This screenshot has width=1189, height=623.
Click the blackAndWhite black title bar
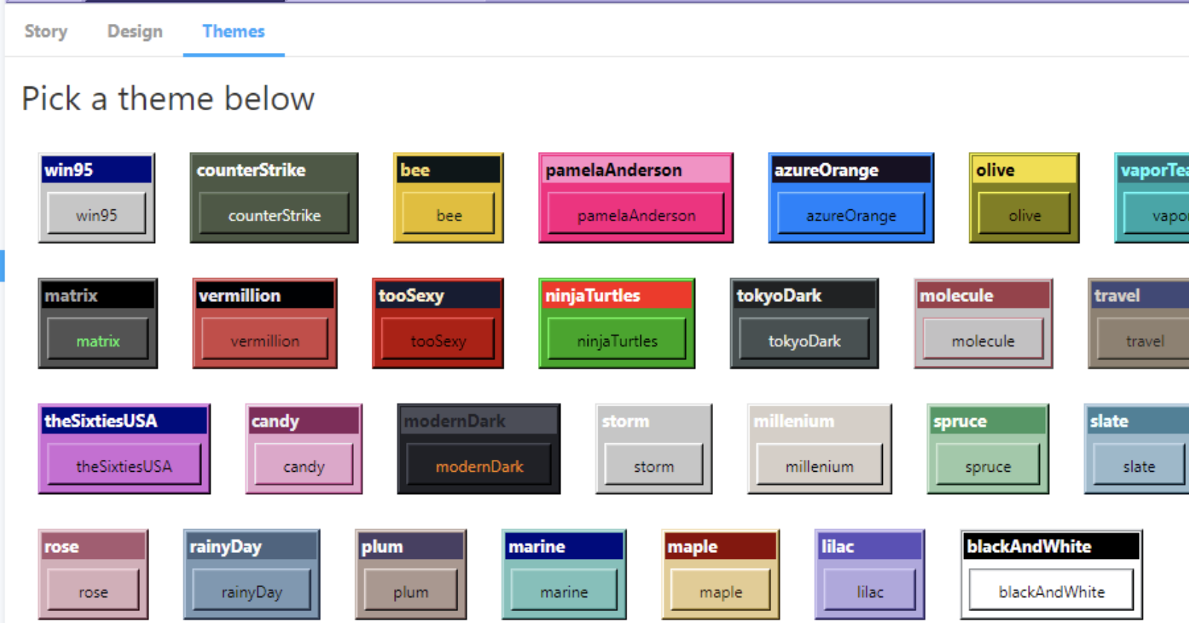(x=1051, y=546)
